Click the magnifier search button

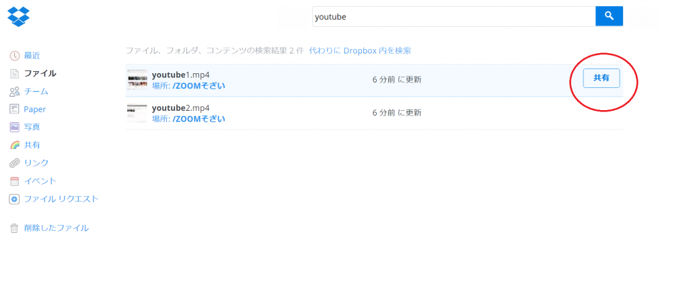coord(609,16)
